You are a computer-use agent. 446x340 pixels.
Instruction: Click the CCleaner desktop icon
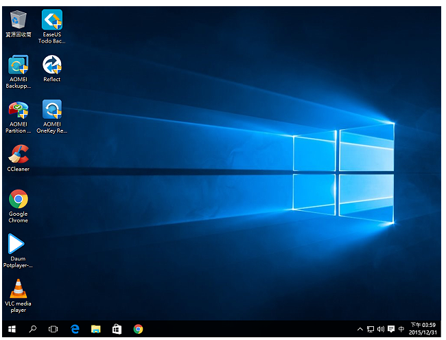(19, 158)
